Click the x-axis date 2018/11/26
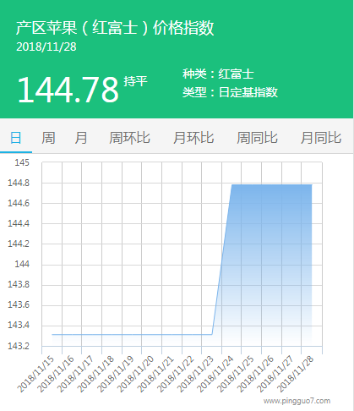This screenshot has width=354, height=411. [x=255, y=374]
